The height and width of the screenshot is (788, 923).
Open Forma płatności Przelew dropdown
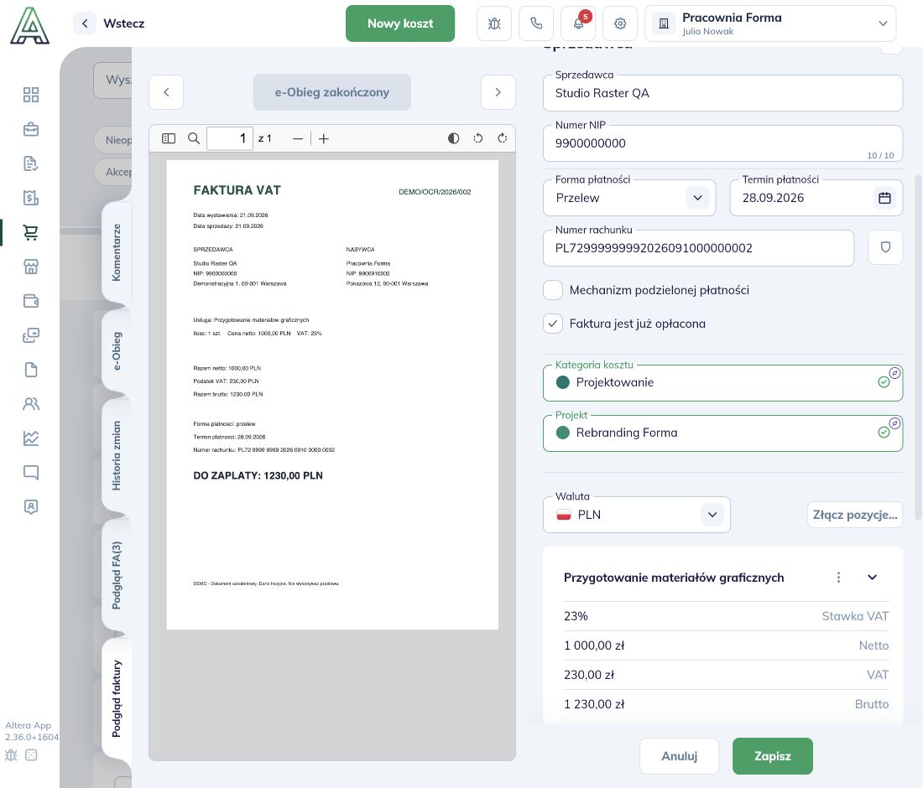(629, 198)
